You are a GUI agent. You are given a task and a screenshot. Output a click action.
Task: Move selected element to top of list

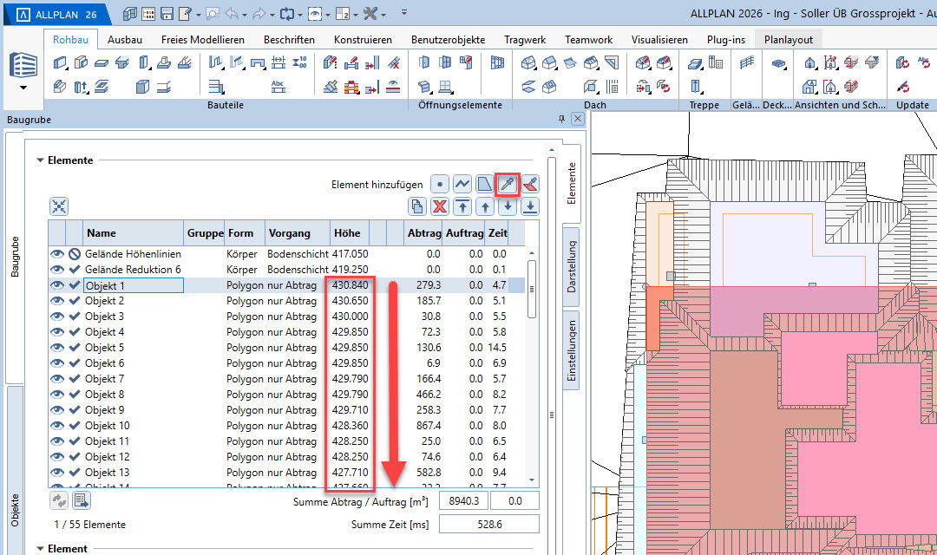(463, 206)
